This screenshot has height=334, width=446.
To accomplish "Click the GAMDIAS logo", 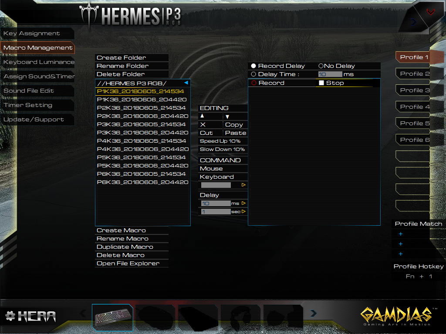I will 399,316.
